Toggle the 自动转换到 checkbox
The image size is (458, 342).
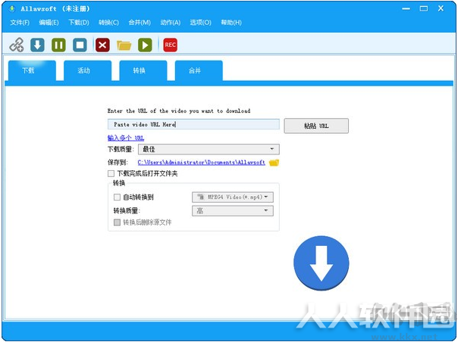click(x=117, y=197)
